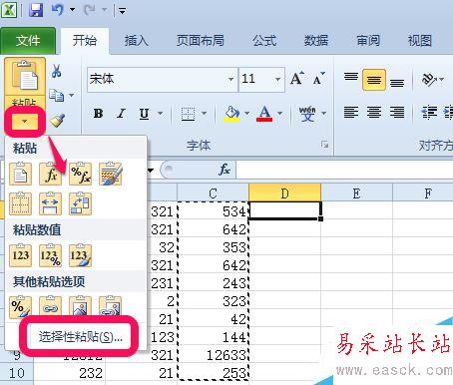Image resolution: width=453 pixels, height=385 pixels.
Task: Switch to the 公式 tab
Action: [x=264, y=41]
